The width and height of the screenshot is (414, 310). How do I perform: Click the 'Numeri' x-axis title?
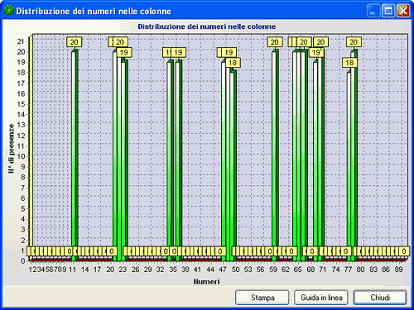(x=206, y=282)
